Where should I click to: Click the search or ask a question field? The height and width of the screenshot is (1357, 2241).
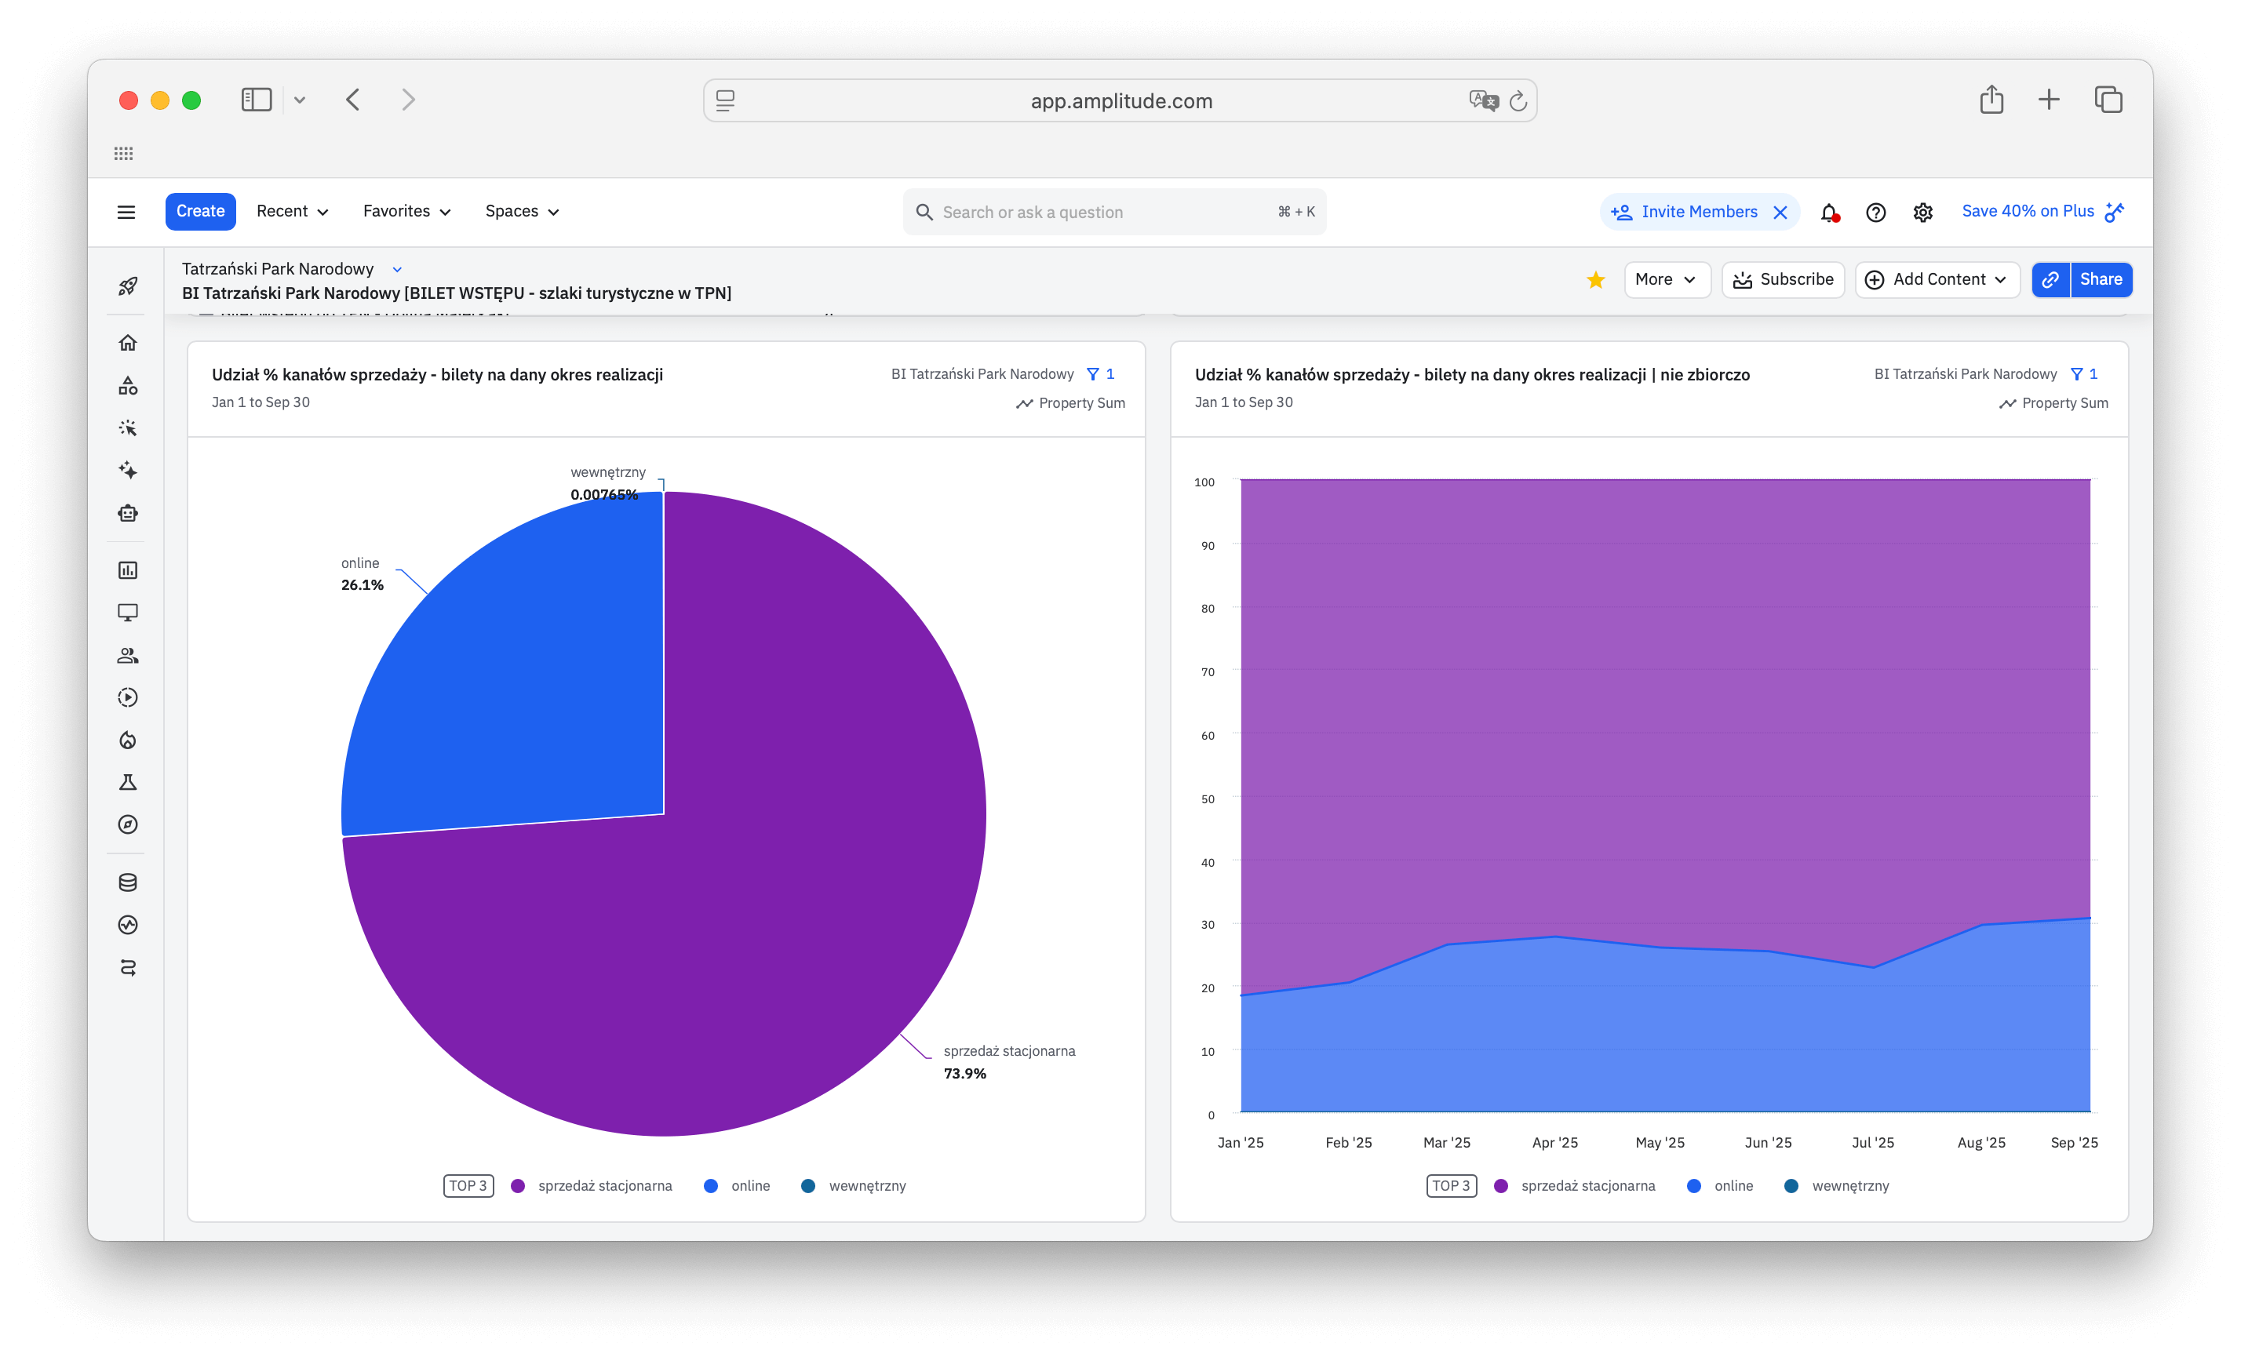[x=1100, y=212]
